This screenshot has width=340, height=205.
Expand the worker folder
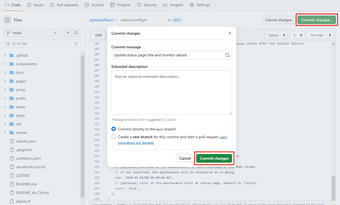coord(5,133)
